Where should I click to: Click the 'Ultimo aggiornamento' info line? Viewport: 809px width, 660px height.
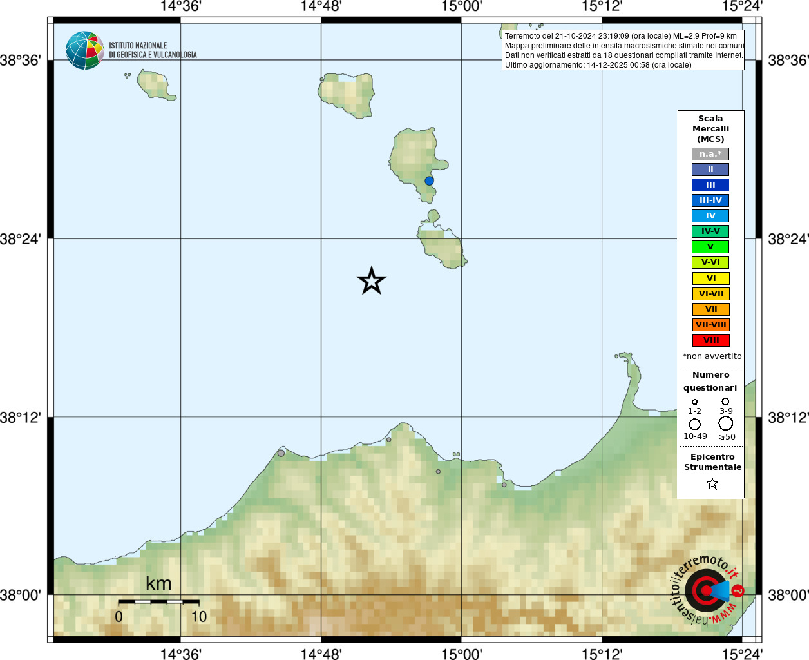click(x=598, y=65)
